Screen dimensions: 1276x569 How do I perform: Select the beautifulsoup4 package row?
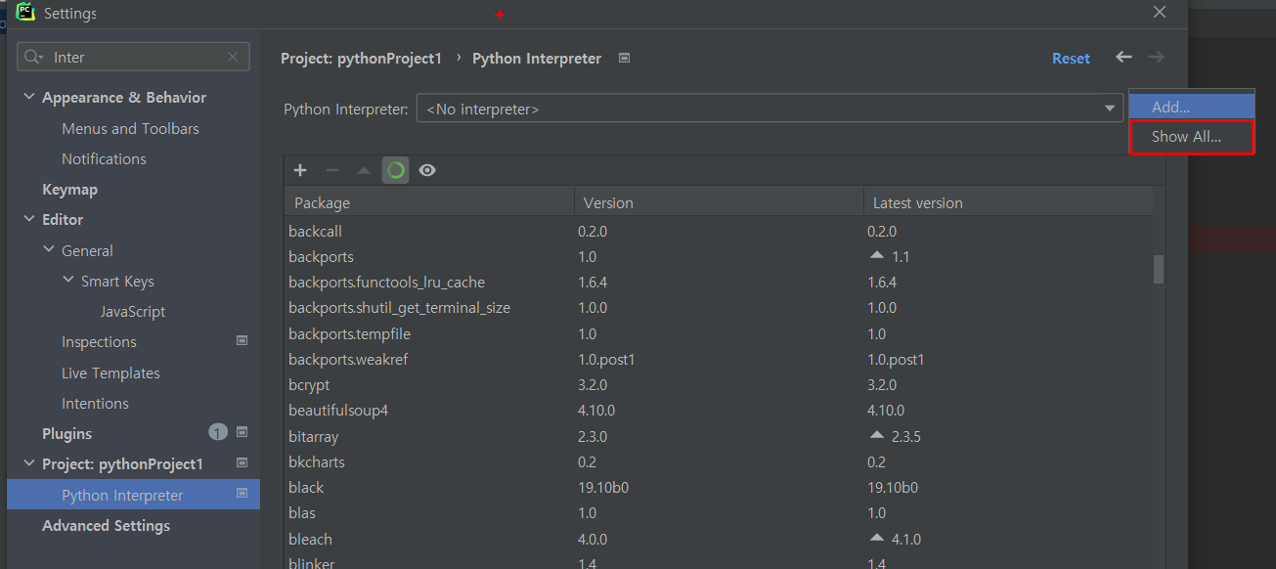point(719,411)
